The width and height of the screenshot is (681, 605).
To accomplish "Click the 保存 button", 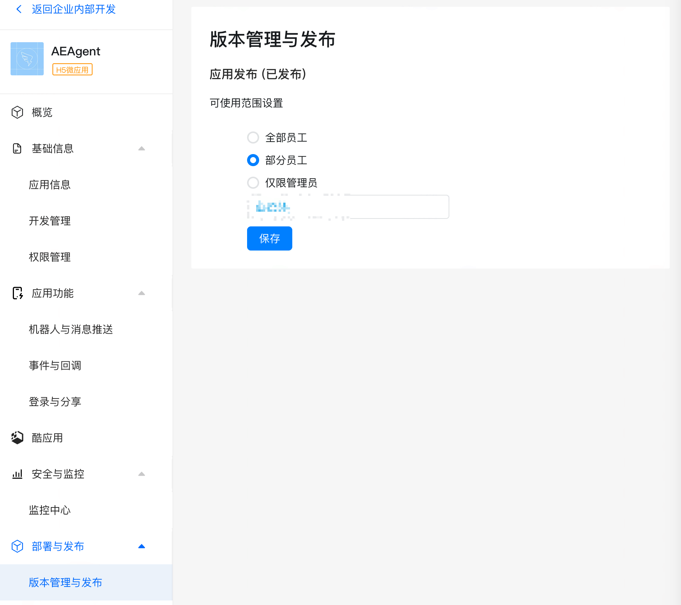I will [x=270, y=238].
